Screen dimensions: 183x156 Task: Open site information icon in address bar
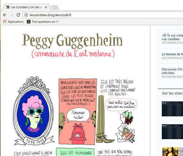click(26, 15)
